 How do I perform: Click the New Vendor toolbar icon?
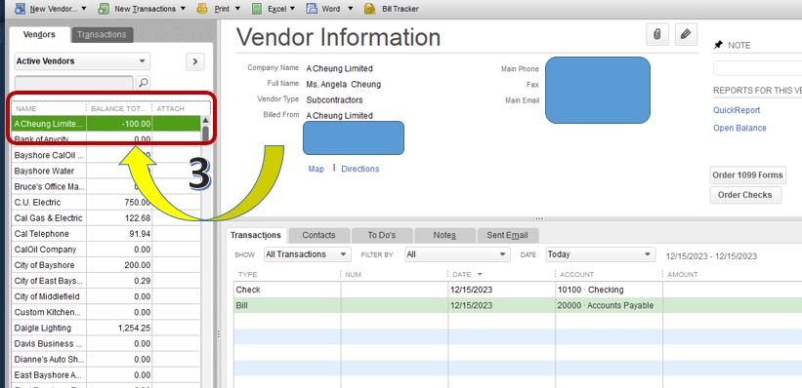point(20,9)
